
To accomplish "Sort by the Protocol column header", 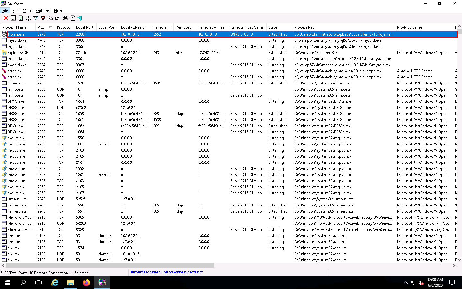I will click(x=64, y=27).
